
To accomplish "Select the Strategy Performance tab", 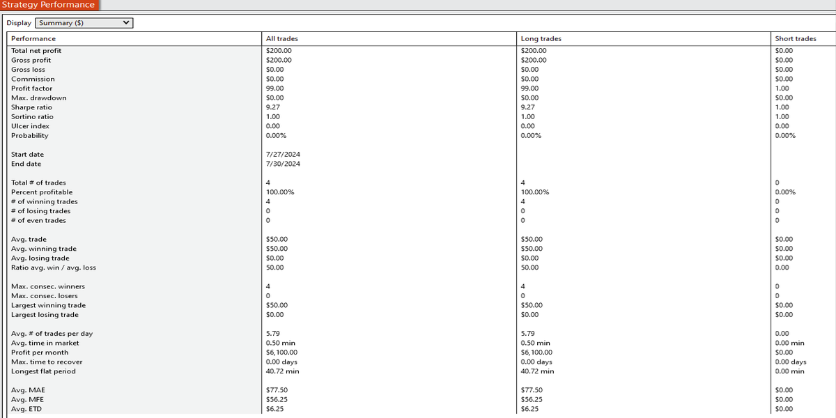I will click(x=48, y=5).
